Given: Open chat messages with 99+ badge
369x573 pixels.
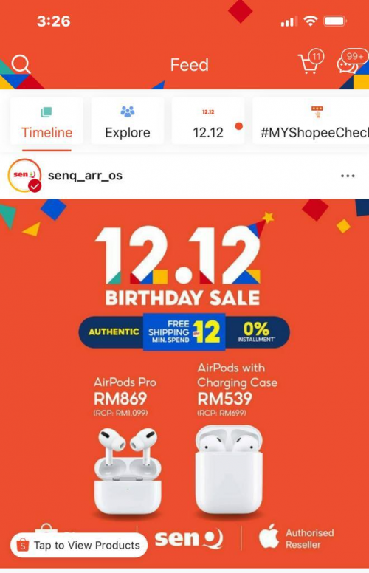Looking at the screenshot, I should click(351, 61).
